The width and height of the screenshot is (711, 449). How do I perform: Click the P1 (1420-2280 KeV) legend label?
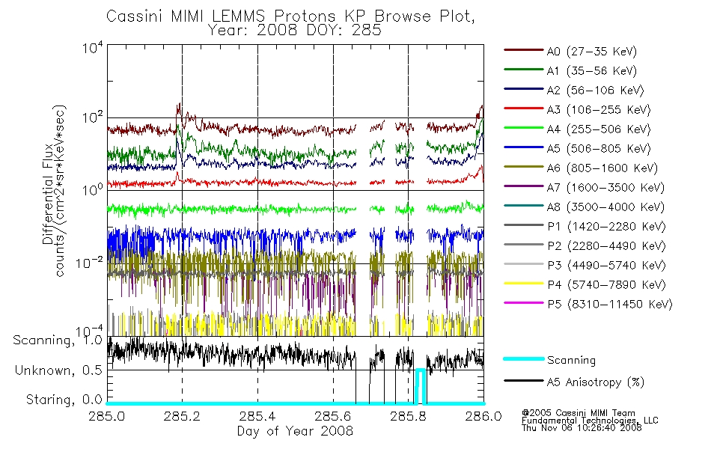click(606, 227)
